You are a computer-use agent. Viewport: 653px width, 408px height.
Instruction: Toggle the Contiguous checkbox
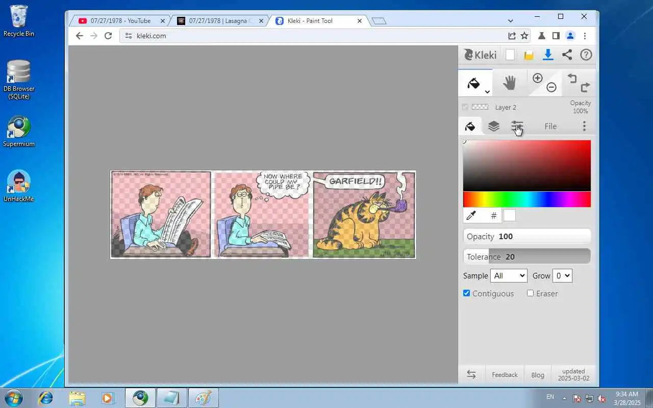(466, 293)
